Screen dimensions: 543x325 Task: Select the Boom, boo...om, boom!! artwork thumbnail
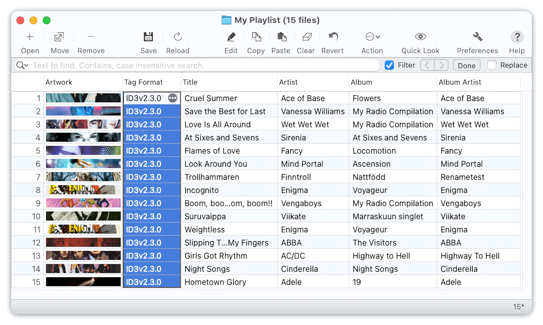(83, 203)
